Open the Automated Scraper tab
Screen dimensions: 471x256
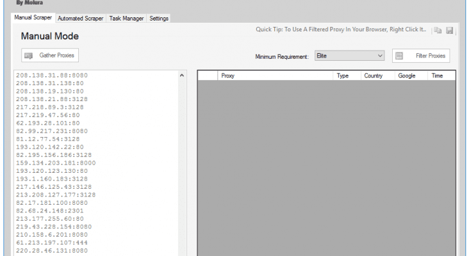click(x=81, y=19)
